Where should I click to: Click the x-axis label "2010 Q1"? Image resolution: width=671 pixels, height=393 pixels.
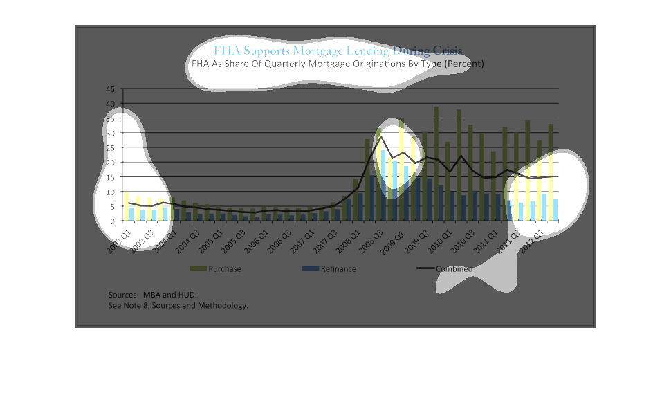point(440,242)
